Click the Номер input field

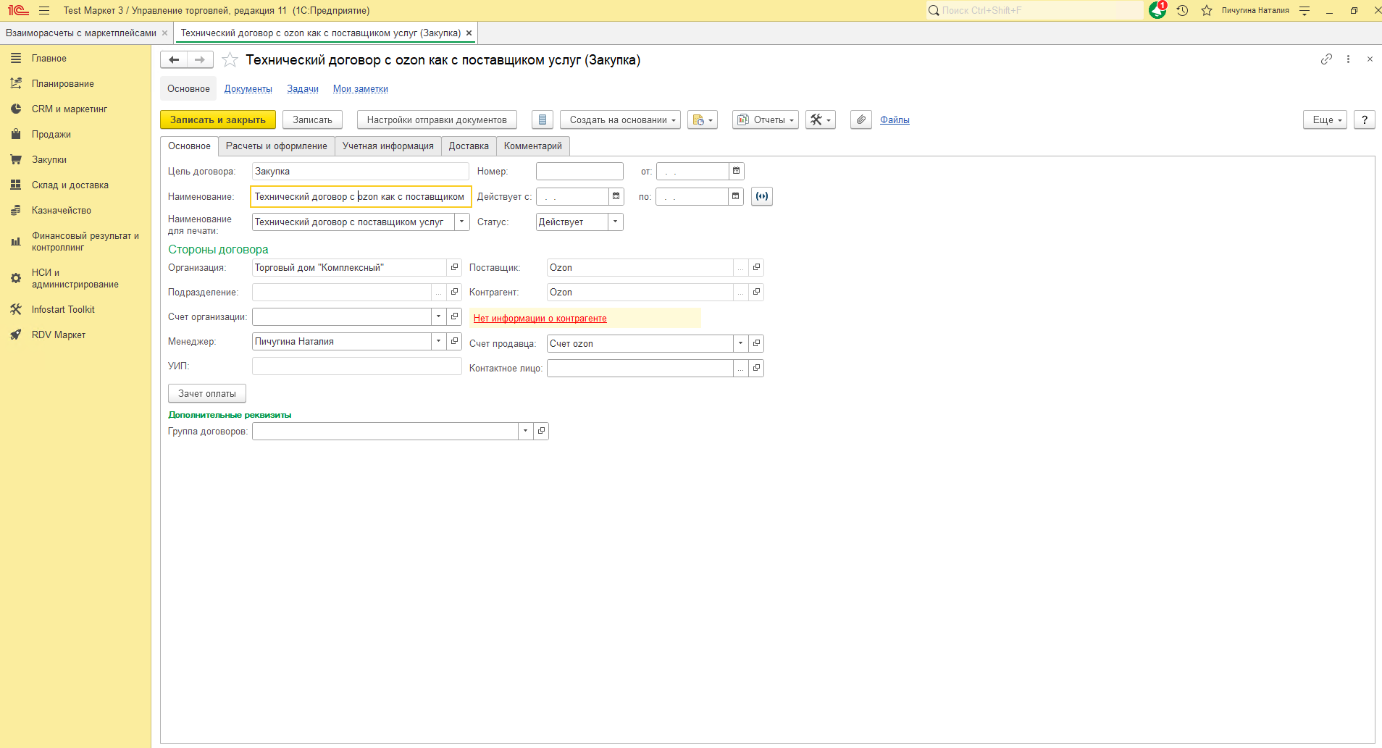click(x=579, y=172)
